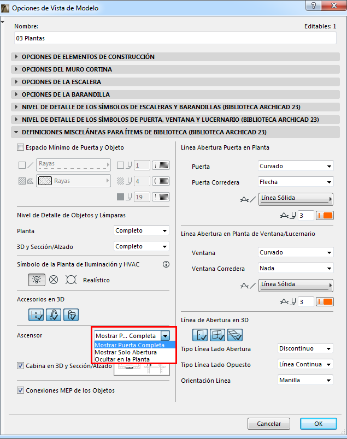Expand Opciones de Elementos de Construcción

click(x=175, y=57)
